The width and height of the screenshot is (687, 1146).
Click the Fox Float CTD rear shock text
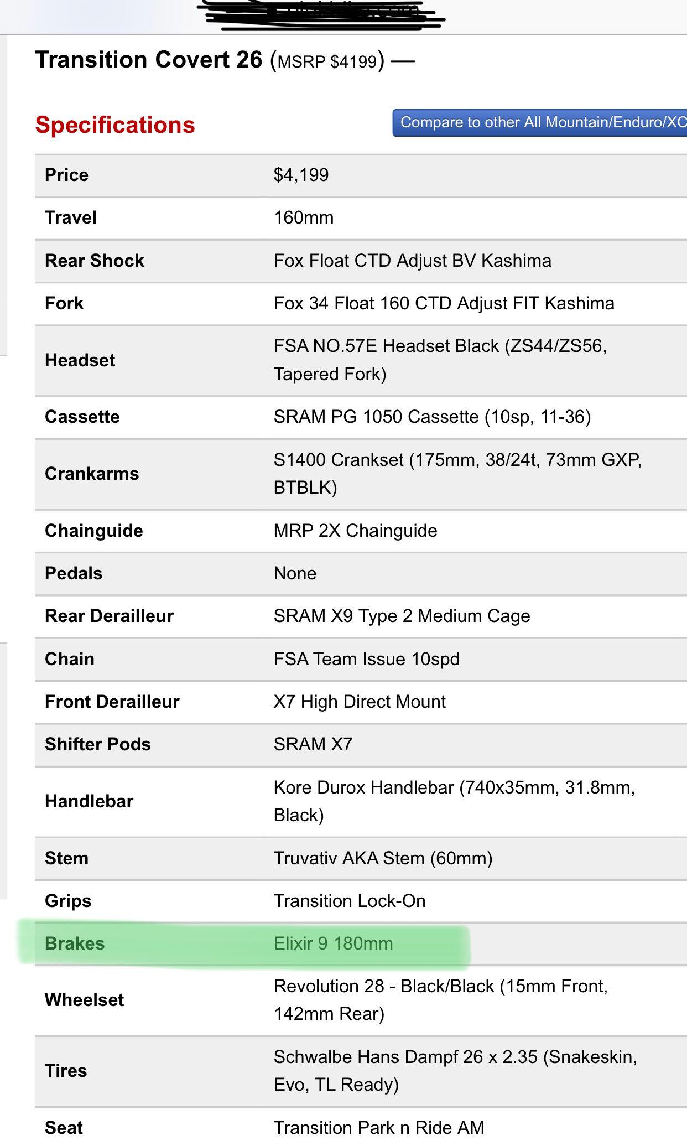[412, 261]
